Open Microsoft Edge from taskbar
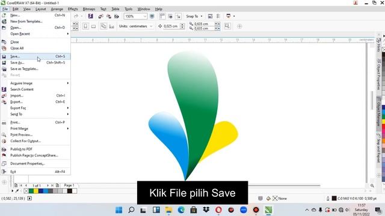 tap(181, 210)
